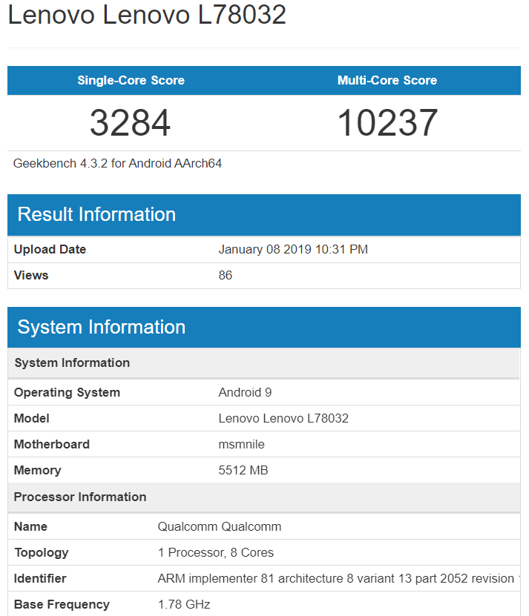Select the motherboard value msmnile
The width and height of the screenshot is (529, 616).
[241, 444]
